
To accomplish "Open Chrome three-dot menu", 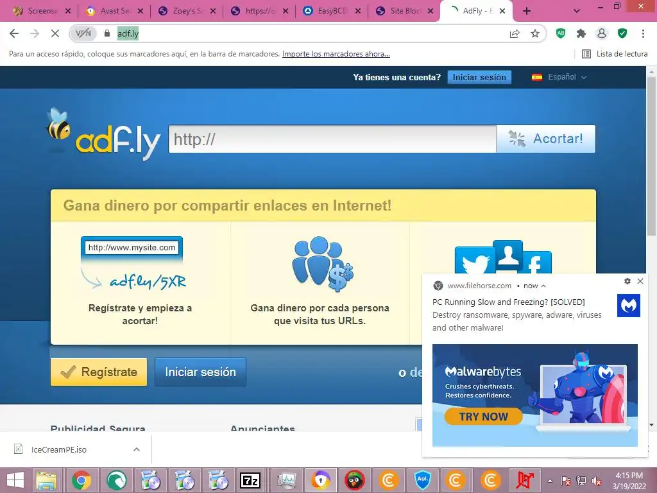I will [643, 33].
